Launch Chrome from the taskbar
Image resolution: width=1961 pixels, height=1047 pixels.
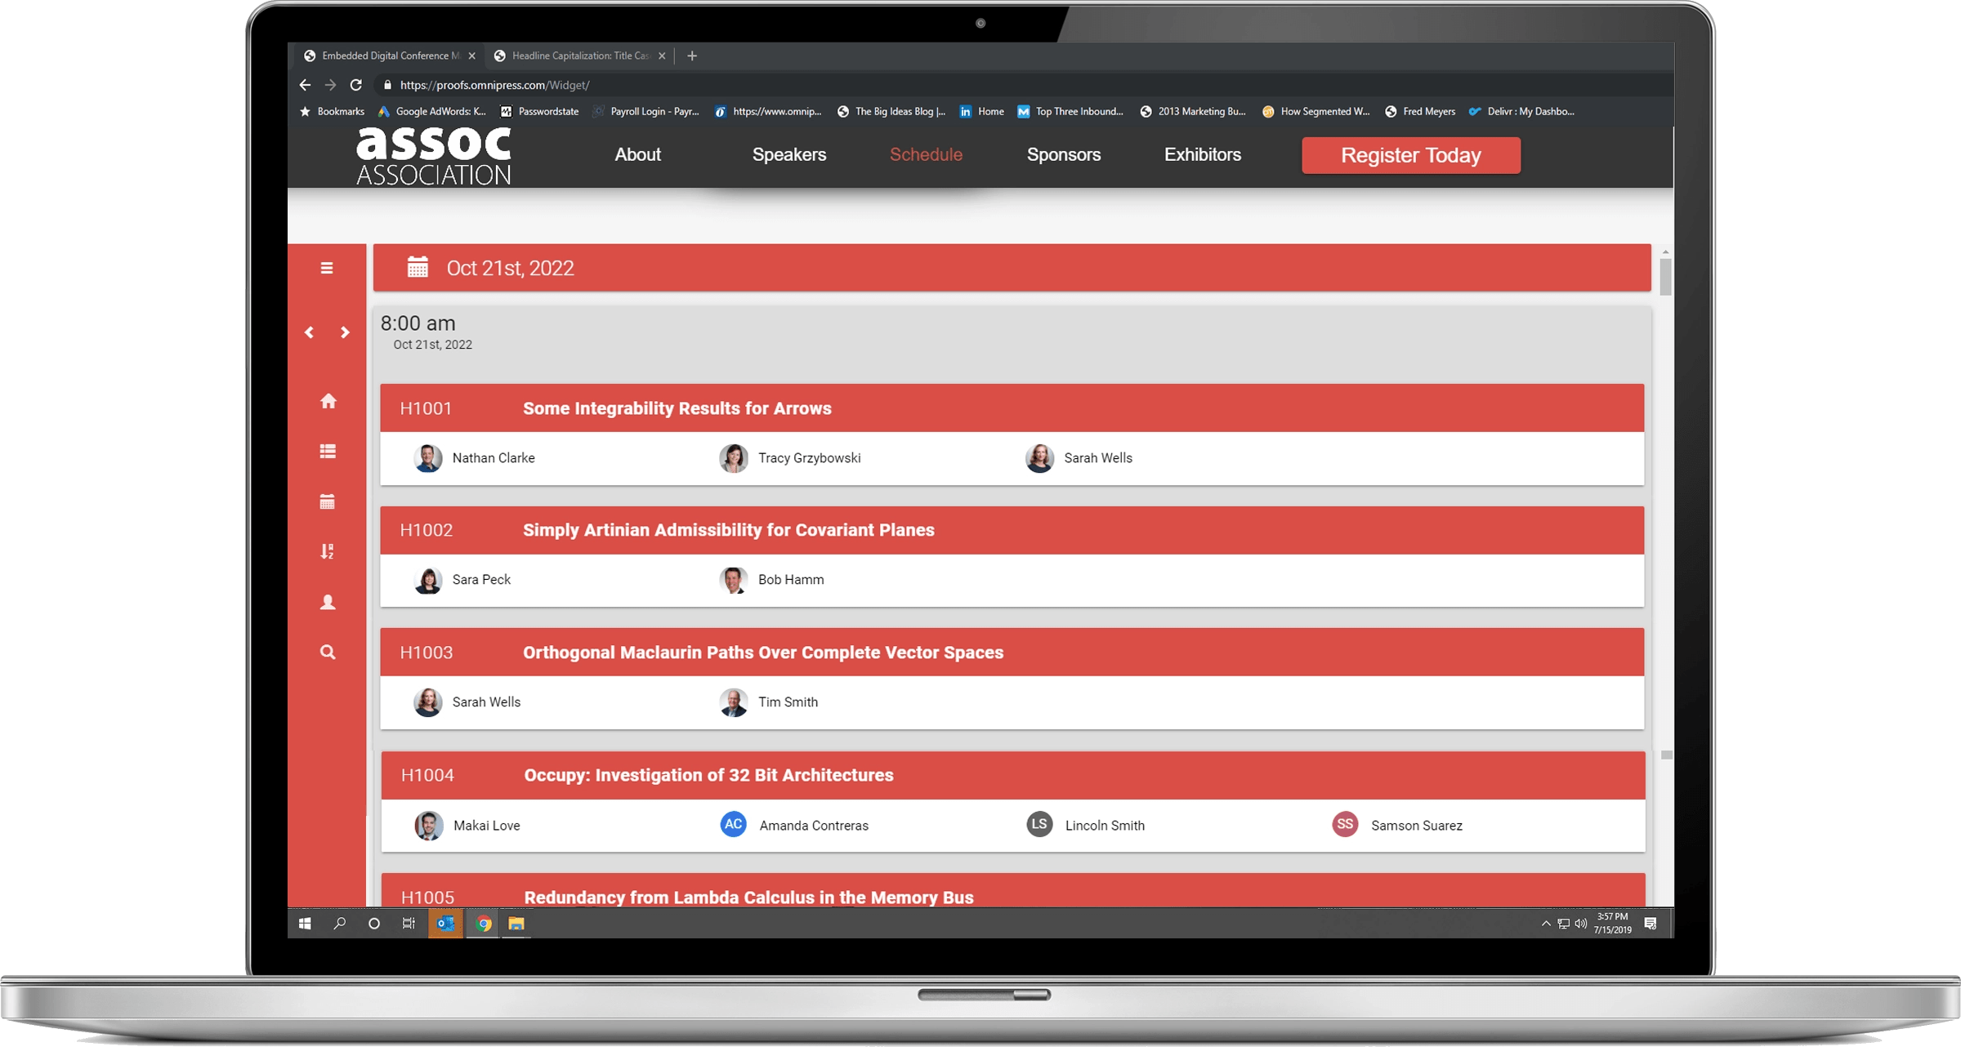tap(481, 924)
